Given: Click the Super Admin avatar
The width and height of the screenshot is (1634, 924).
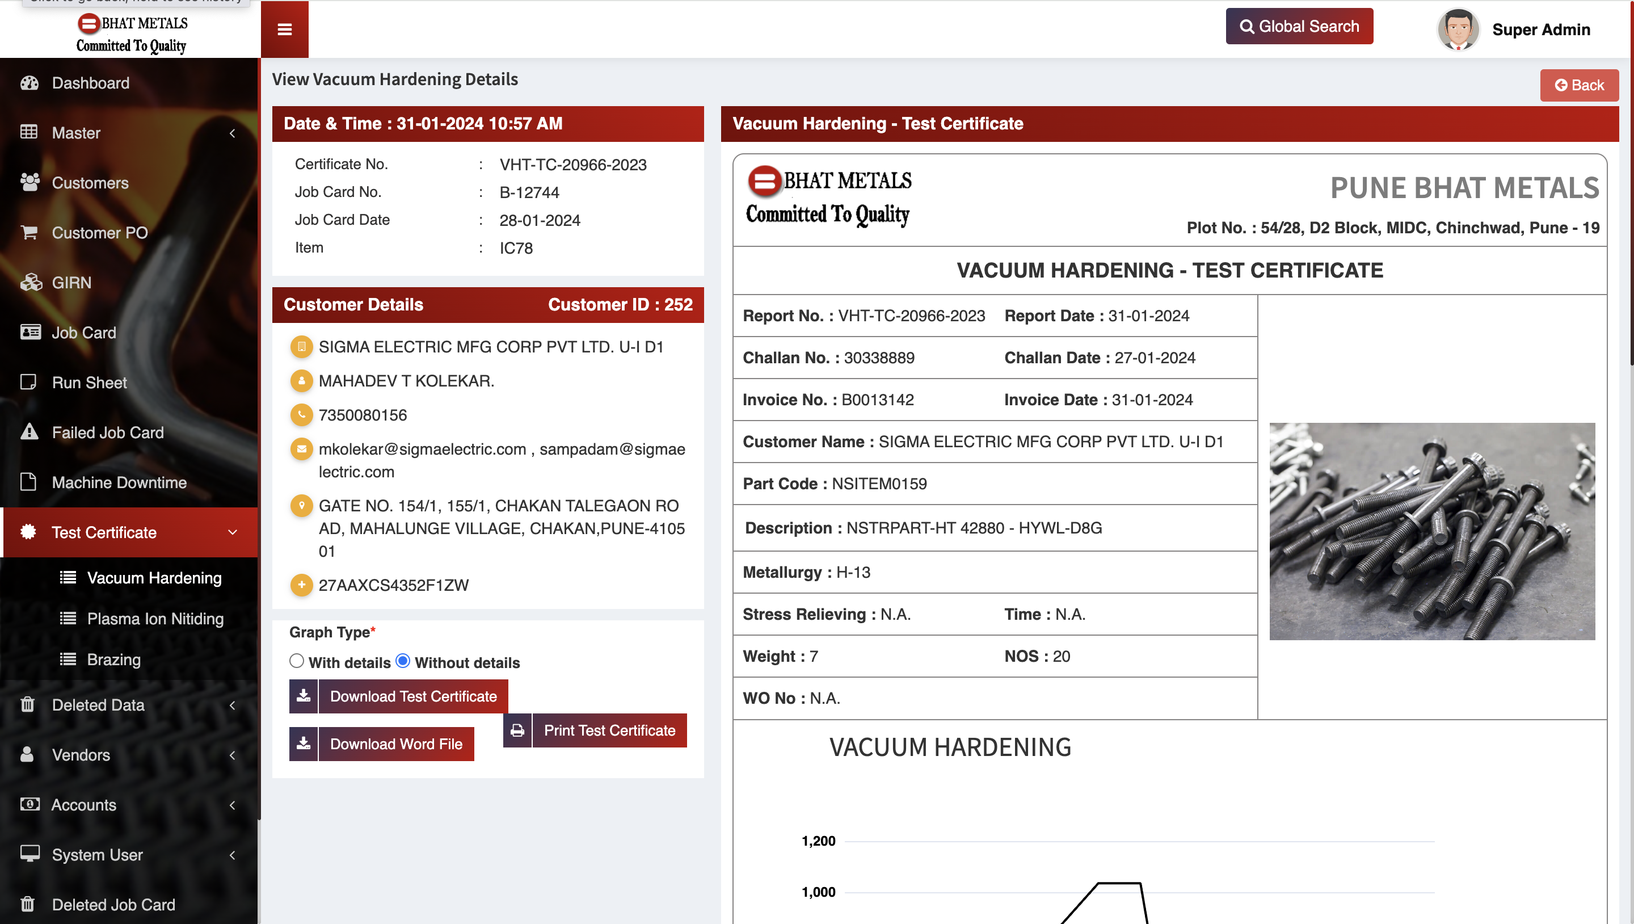Looking at the screenshot, I should coord(1458,29).
